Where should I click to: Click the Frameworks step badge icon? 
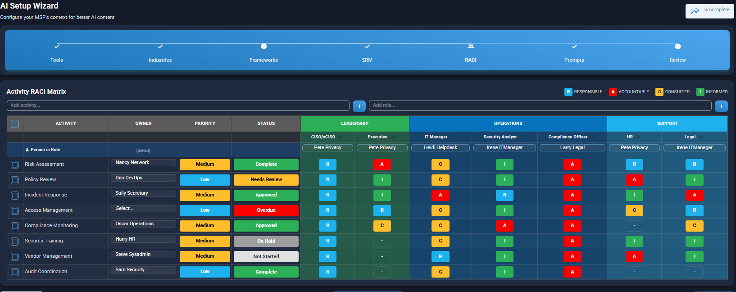[x=264, y=46]
